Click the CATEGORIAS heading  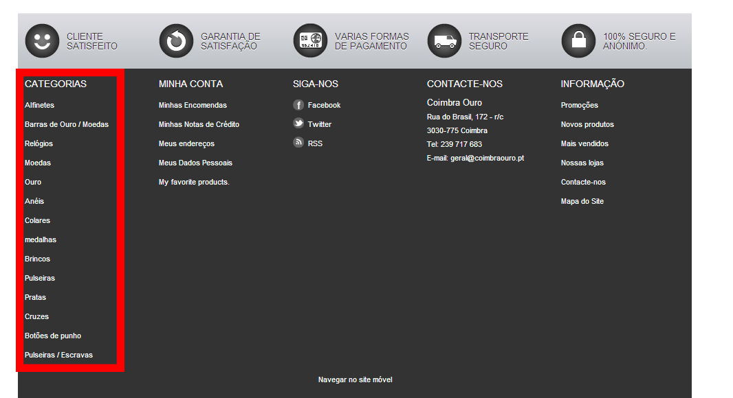click(x=56, y=84)
